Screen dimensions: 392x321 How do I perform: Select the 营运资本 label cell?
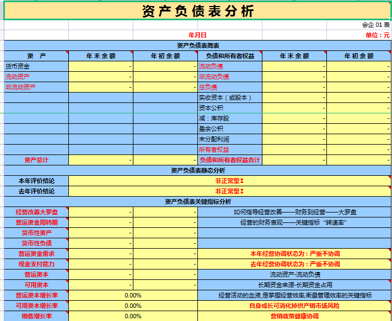tap(36, 274)
